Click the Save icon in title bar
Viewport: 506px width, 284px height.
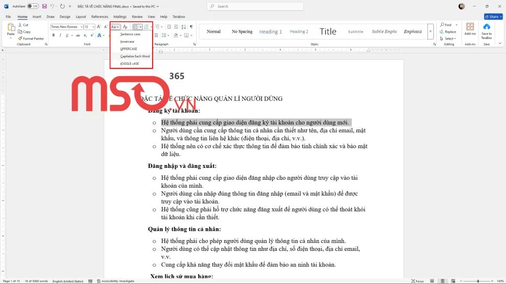click(44, 6)
